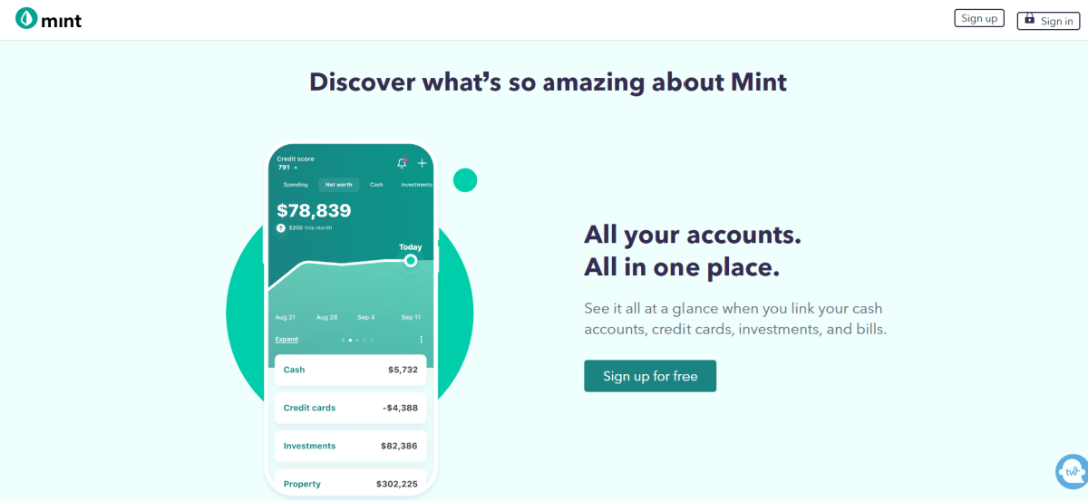Open the chat assistant bubble icon

pos(1072,471)
